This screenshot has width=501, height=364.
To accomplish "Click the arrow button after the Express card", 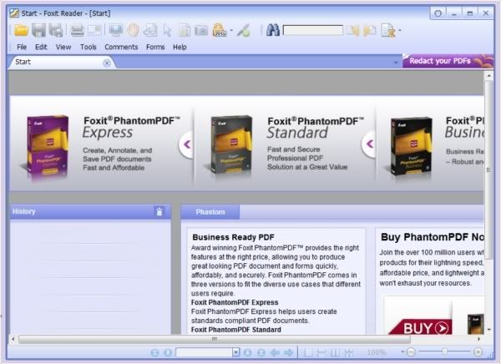I will point(186,144).
